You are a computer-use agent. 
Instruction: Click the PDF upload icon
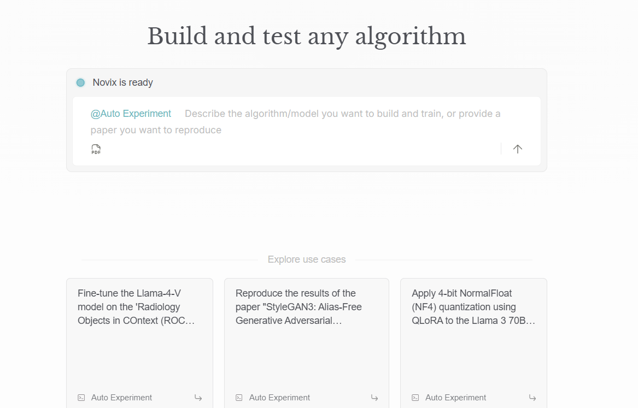pyautogui.click(x=96, y=149)
